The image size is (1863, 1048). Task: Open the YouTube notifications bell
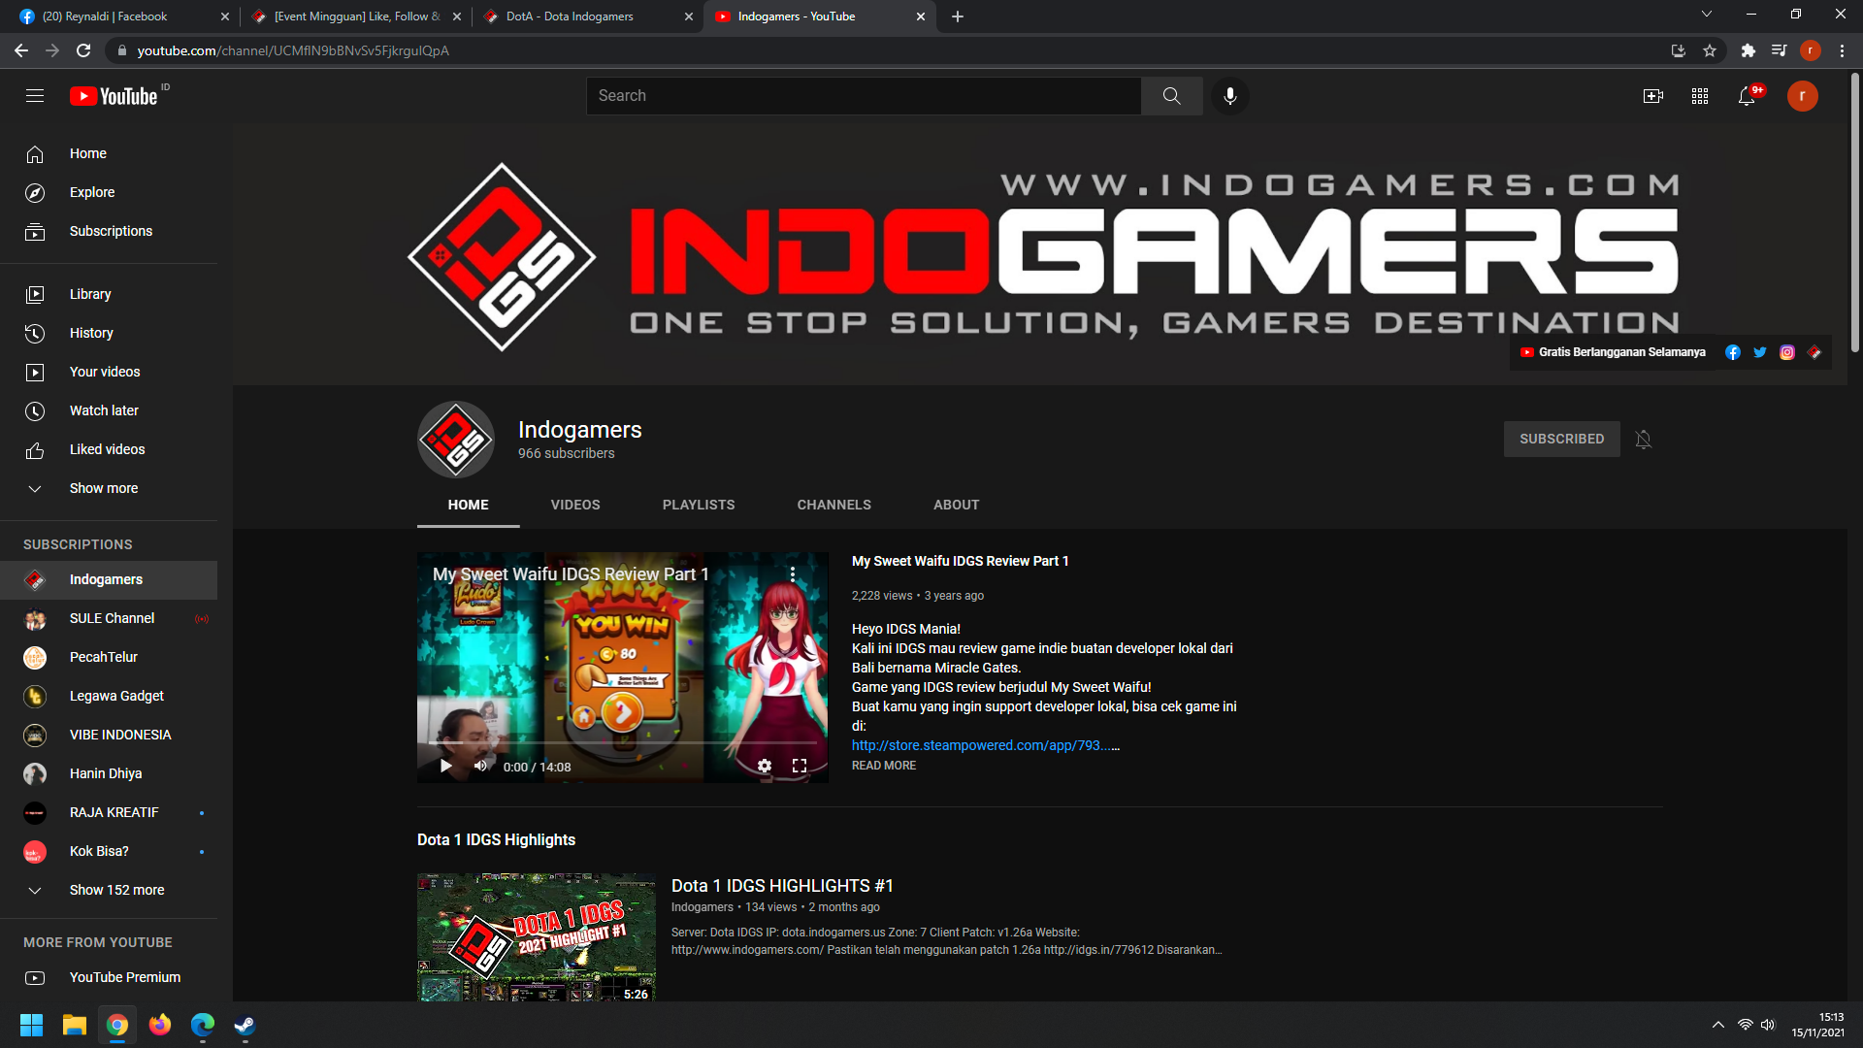[x=1746, y=96]
